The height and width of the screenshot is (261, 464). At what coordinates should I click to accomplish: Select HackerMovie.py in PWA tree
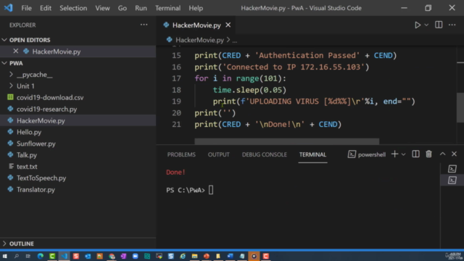pos(41,121)
